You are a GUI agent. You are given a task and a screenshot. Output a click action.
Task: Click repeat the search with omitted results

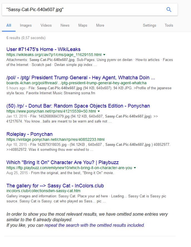[x=94, y=225]
